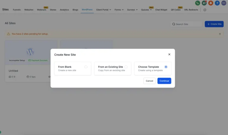This screenshot has width=228, height=135.
Task: Click the Payment Success status label
Action: click(38, 60)
